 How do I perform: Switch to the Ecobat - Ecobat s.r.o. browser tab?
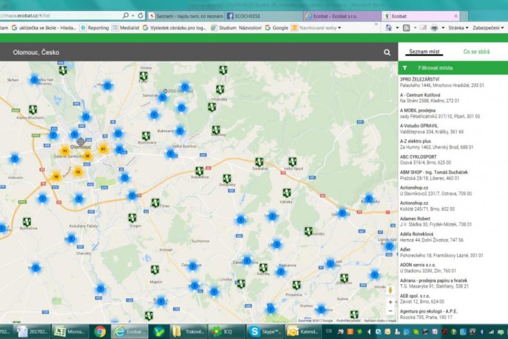pos(343,16)
